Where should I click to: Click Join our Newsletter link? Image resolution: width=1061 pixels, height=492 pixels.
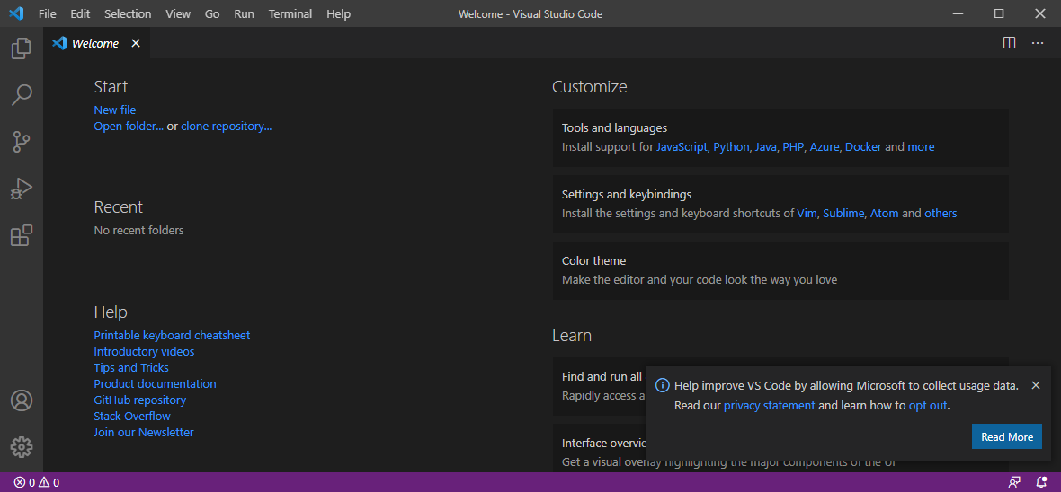[144, 433]
